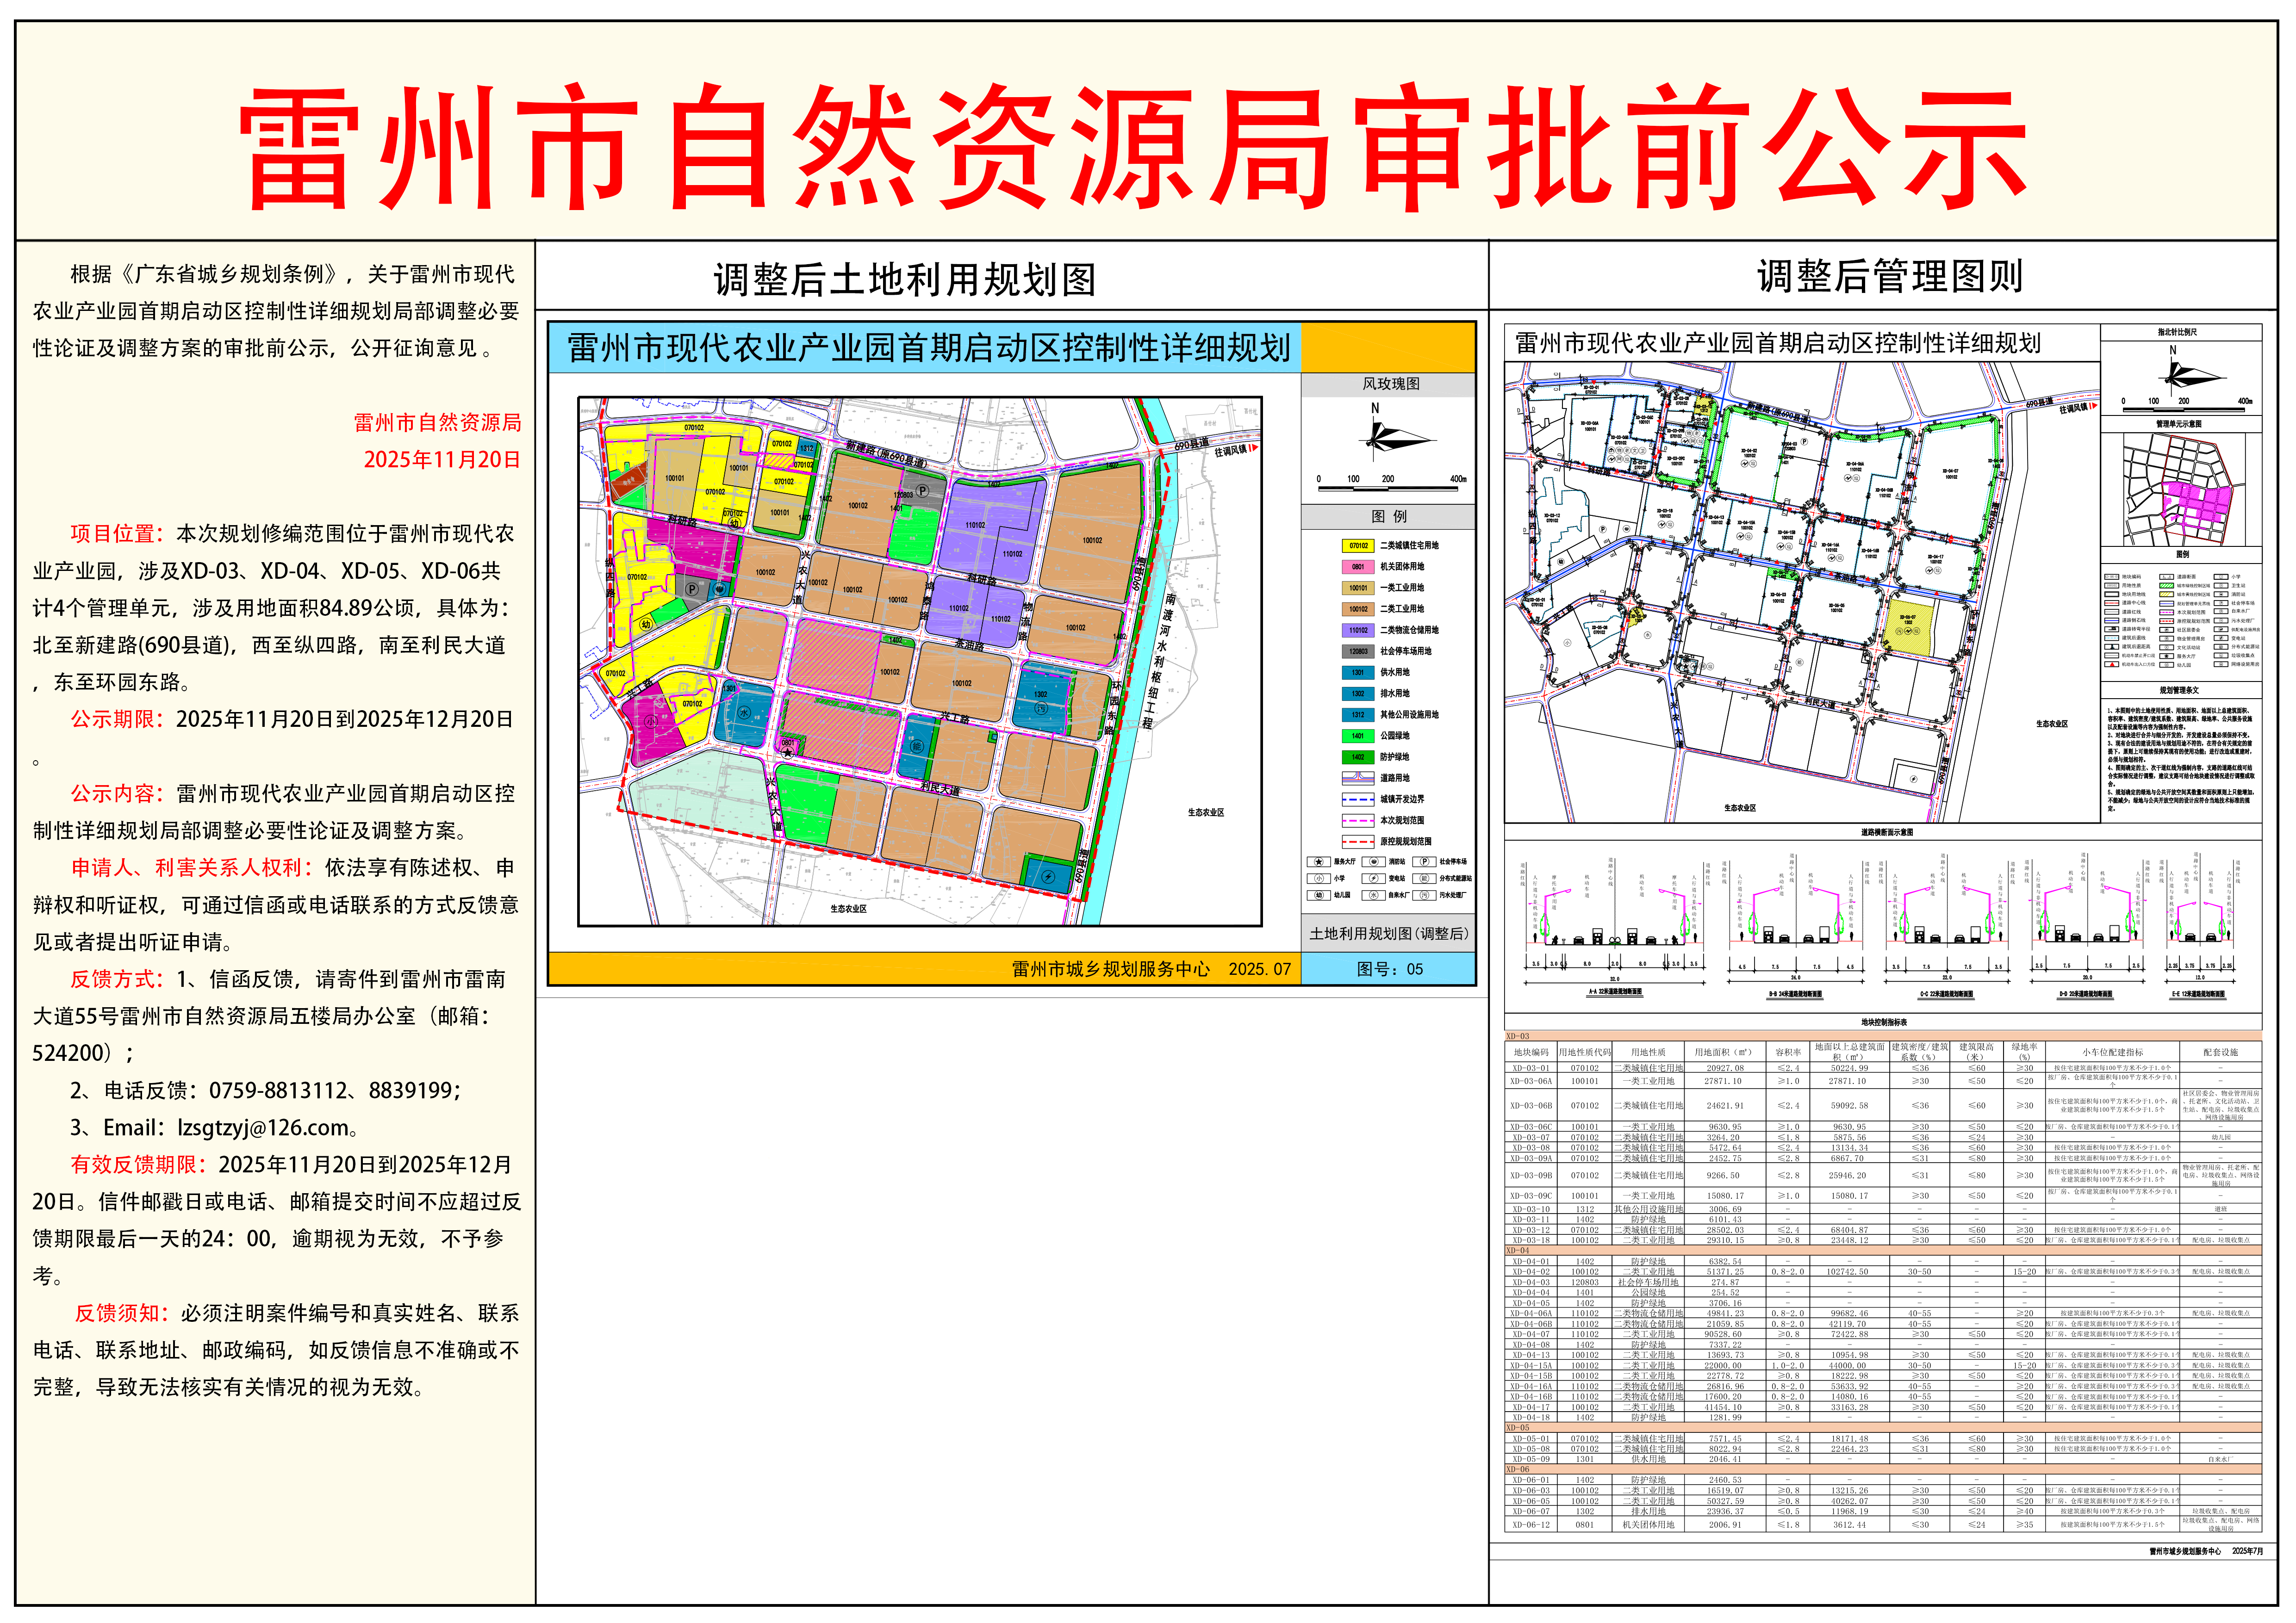The height and width of the screenshot is (1623, 2296).
Task: Click the 幼儿园 kindergarten legend icon
Action: tap(1319, 894)
